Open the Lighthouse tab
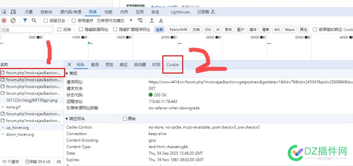Image resolution: width=353 pixels, height=166 pixels. (180, 12)
